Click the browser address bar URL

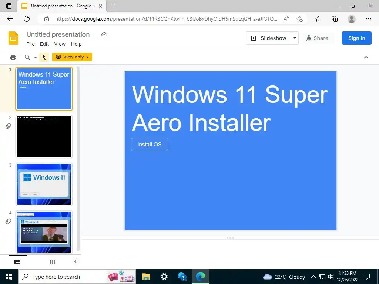[x=166, y=19]
